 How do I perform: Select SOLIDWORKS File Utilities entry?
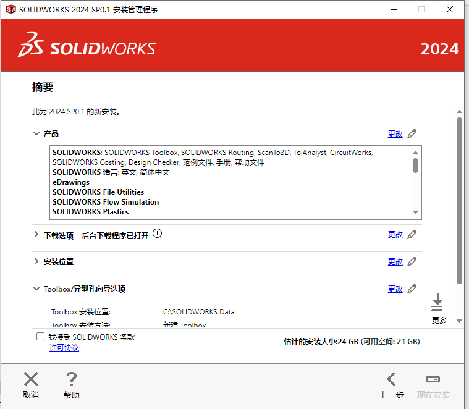tap(98, 192)
